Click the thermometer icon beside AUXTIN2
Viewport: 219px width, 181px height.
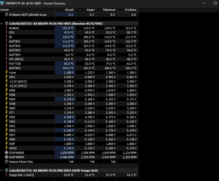point(7,46)
